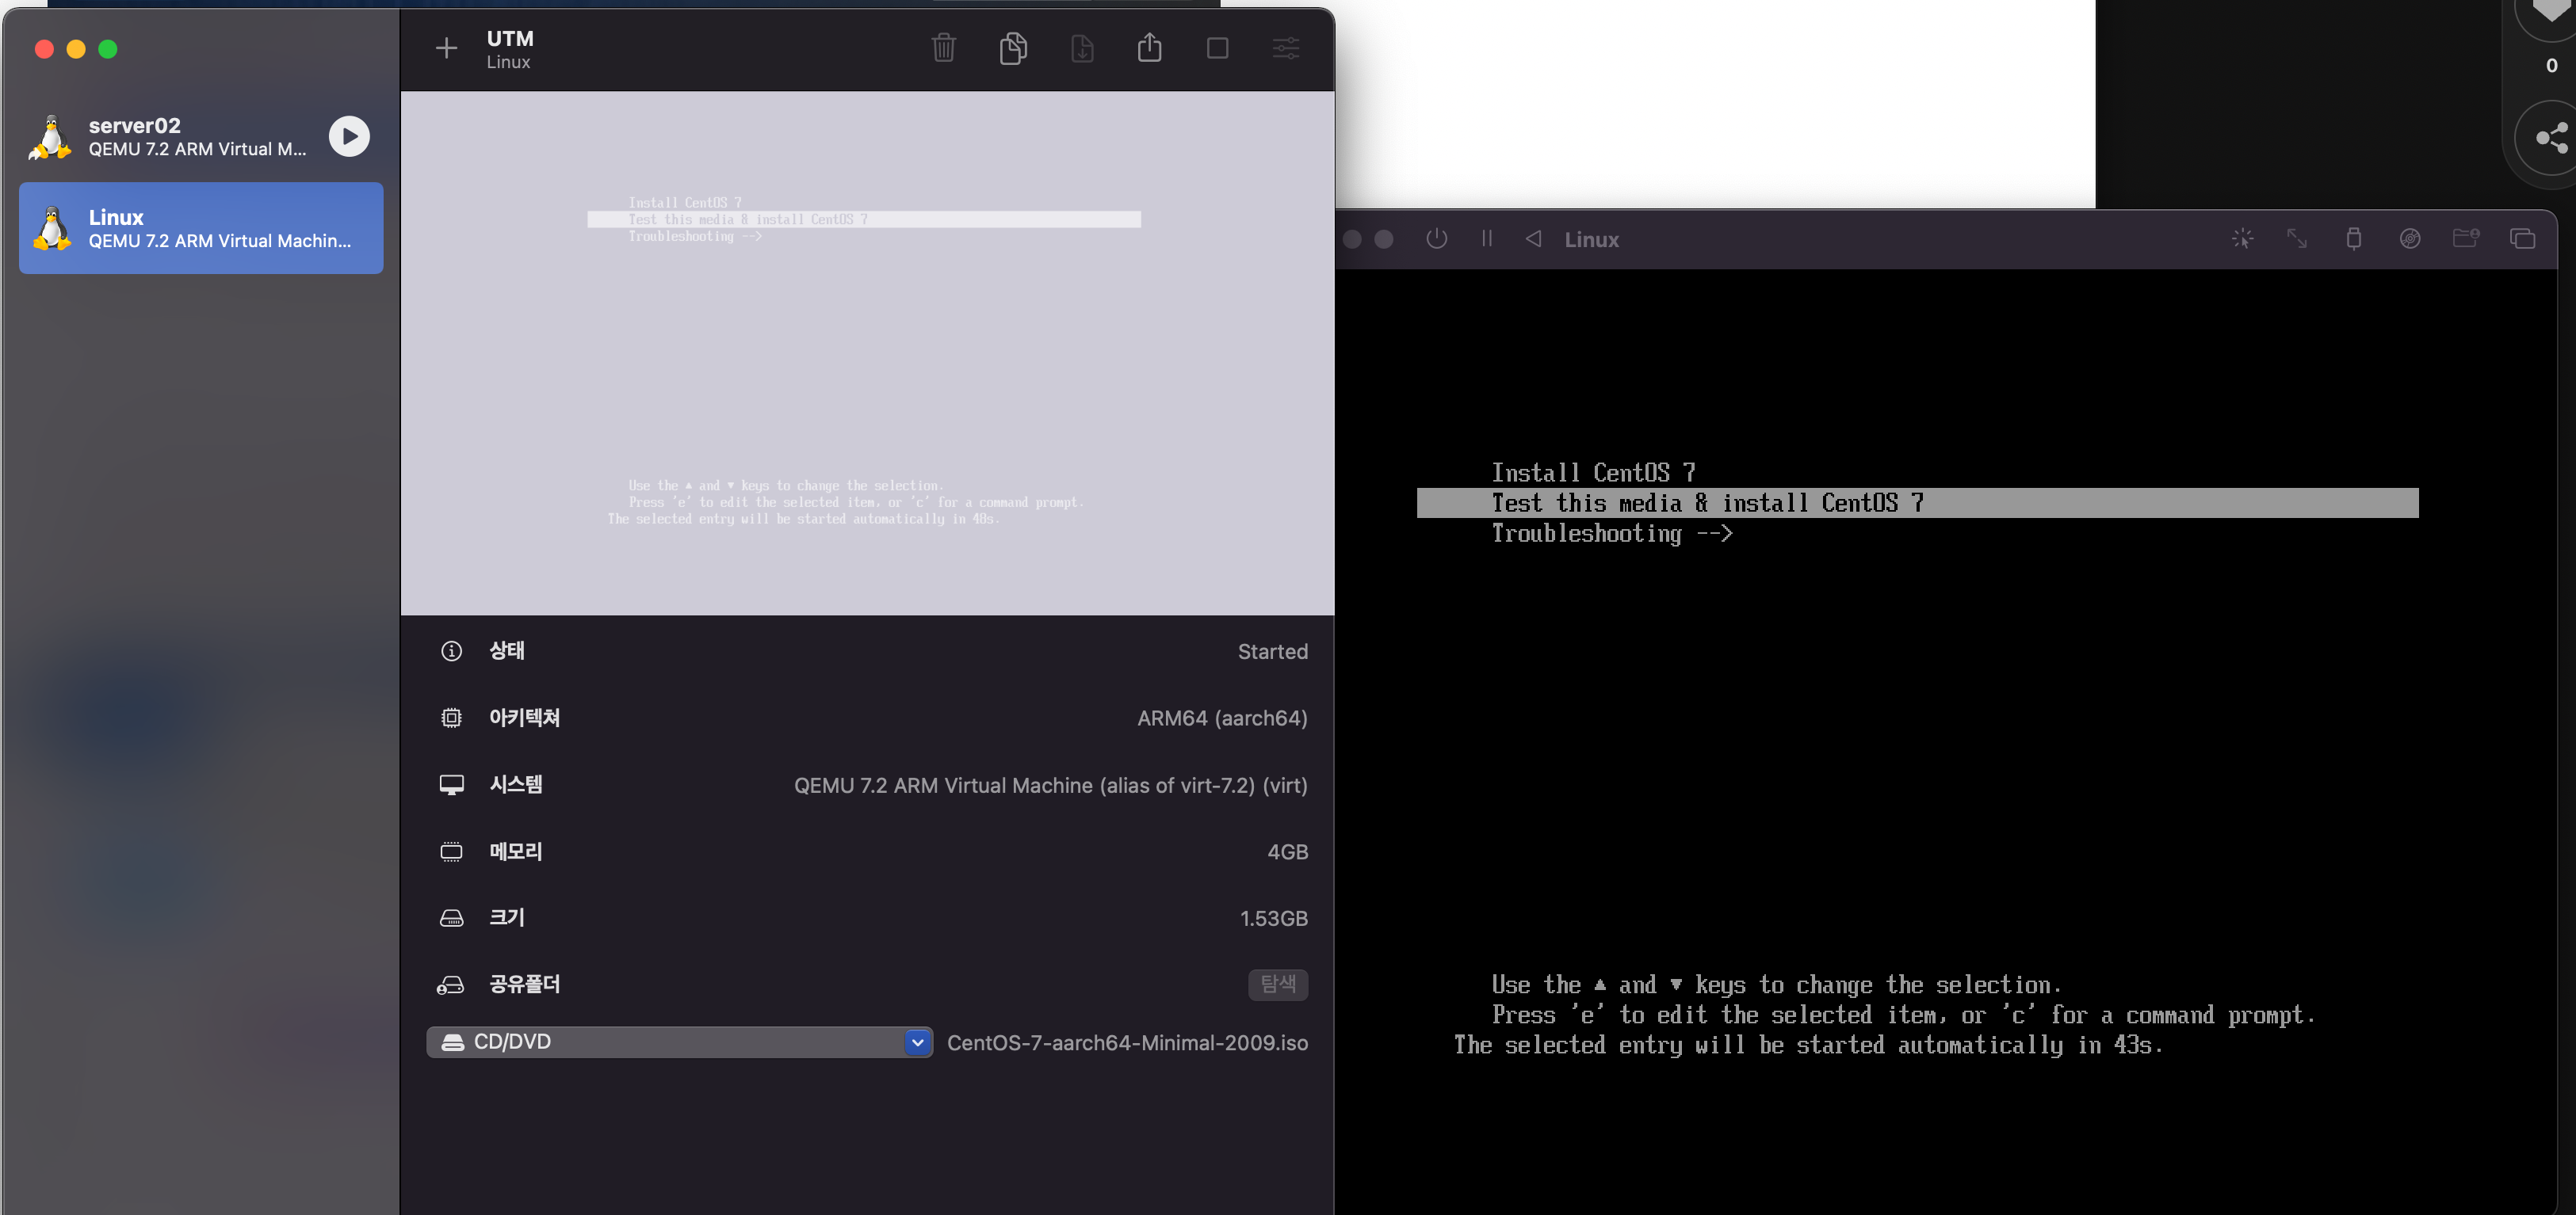Share the selected VM via share icon
The width and height of the screenshot is (2576, 1215).
[1149, 47]
